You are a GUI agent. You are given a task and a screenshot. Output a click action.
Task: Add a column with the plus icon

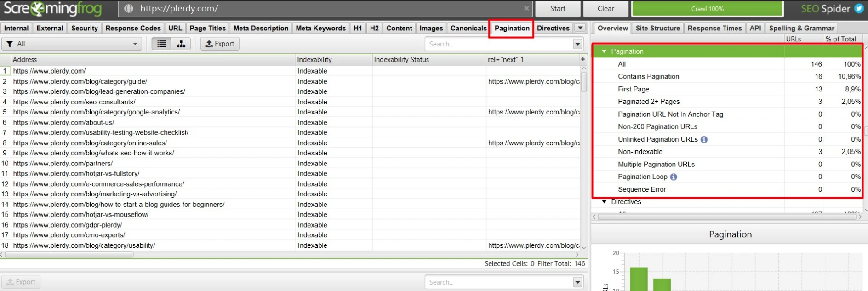tap(583, 59)
